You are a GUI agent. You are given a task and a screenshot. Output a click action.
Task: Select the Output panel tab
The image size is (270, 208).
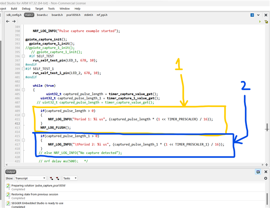[11, 172]
